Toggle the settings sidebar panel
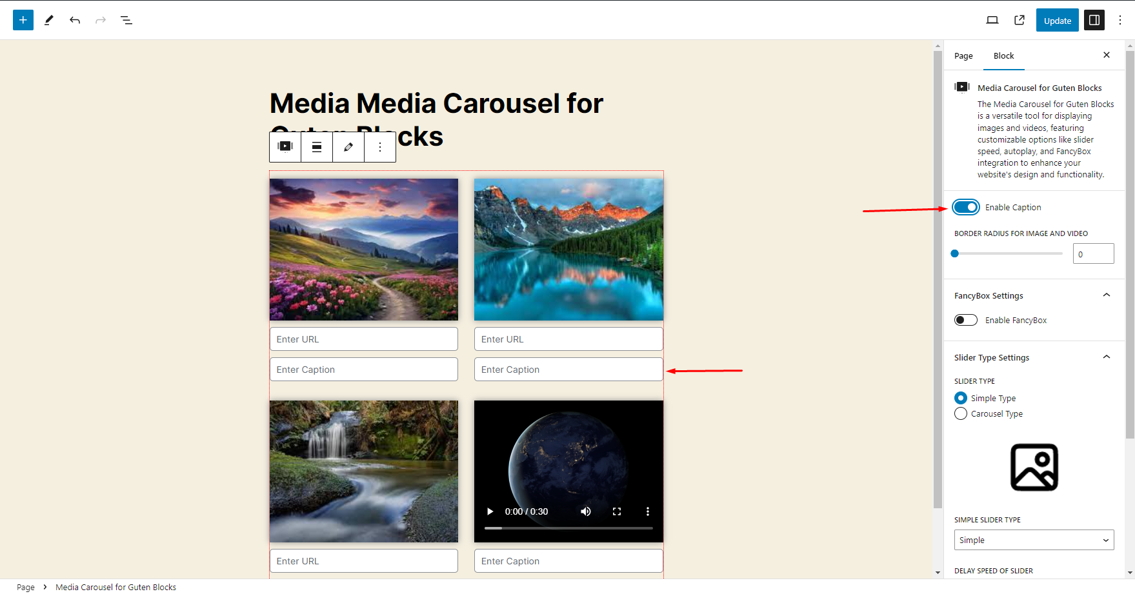 coord(1094,20)
